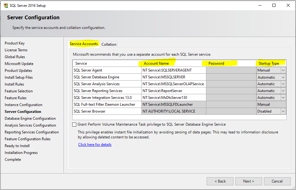Viewport: 296px width, 190px height.
Task: Click the SQL Server Integration Services 13.0 label
Action: (103, 98)
